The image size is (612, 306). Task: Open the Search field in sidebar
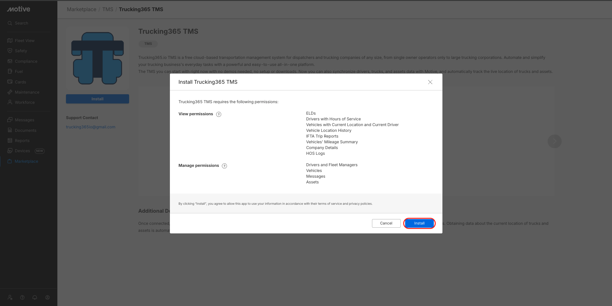point(21,23)
